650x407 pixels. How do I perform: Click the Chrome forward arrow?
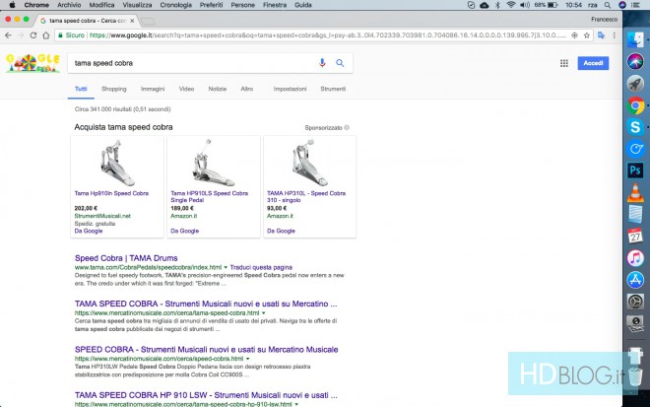point(21,35)
